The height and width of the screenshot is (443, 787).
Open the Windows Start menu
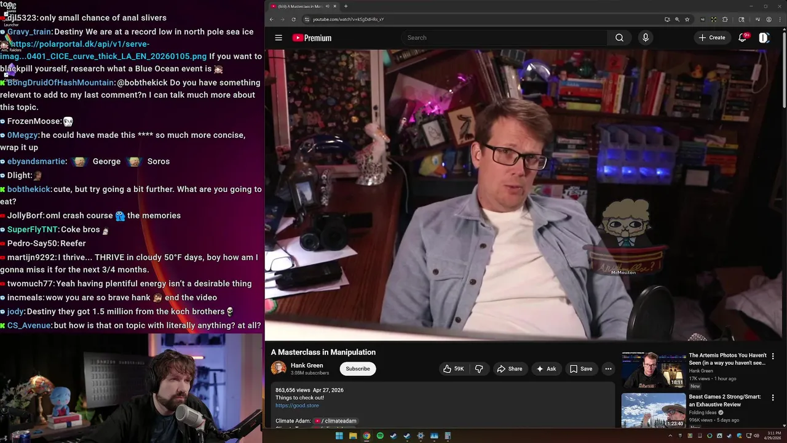pyautogui.click(x=339, y=436)
